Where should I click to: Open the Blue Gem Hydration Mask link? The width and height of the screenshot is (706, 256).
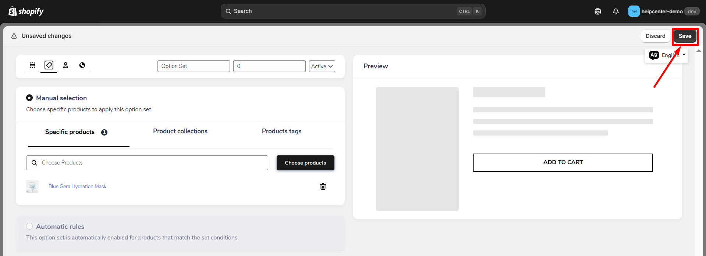(77, 186)
